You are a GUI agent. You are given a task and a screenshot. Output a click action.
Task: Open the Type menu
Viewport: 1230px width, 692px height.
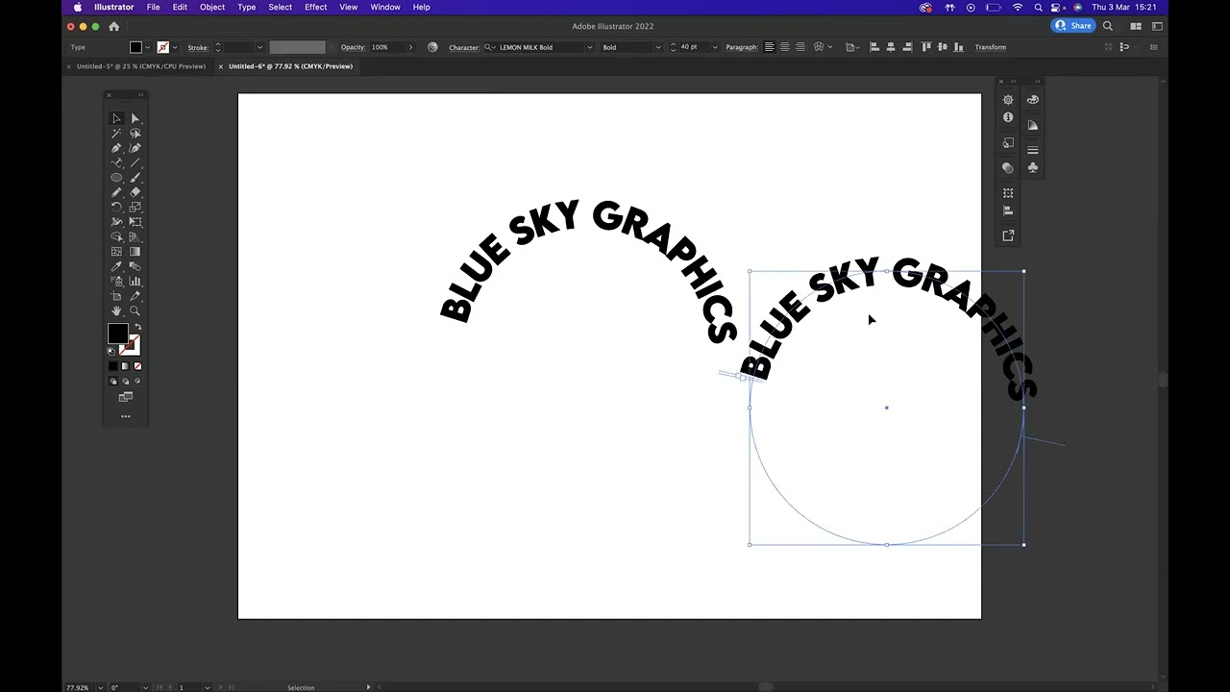[246, 7]
